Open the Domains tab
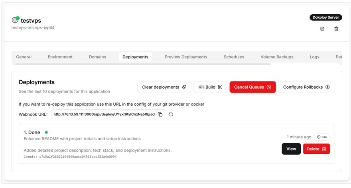The image size is (351, 188). pos(97,57)
